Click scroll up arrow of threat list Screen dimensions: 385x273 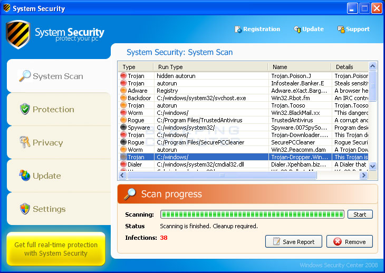click(372, 66)
